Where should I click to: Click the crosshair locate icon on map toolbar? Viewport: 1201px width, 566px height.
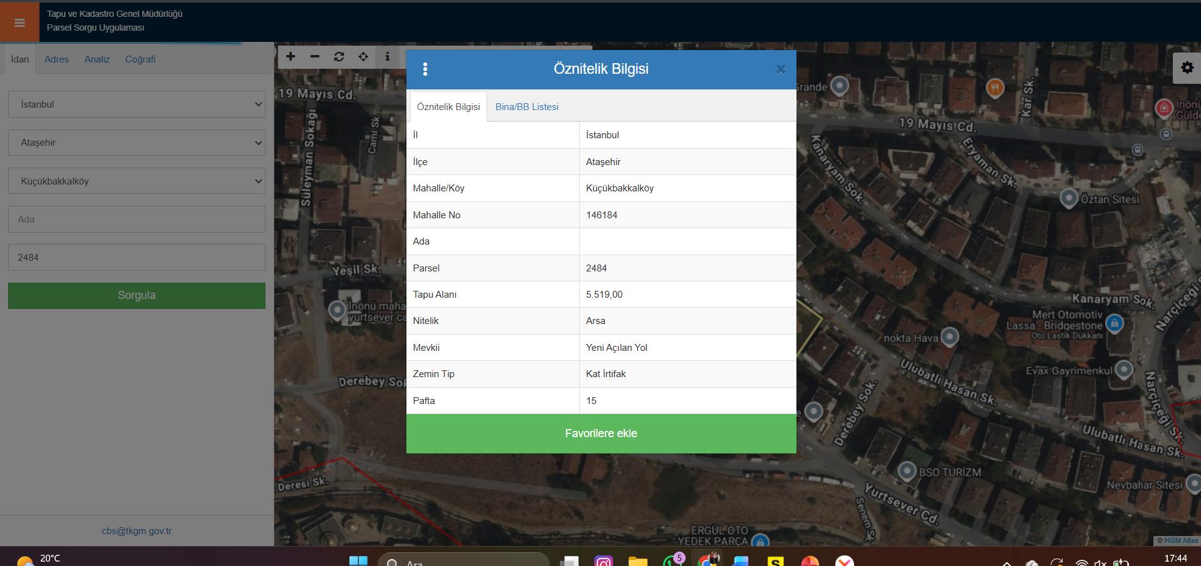363,57
